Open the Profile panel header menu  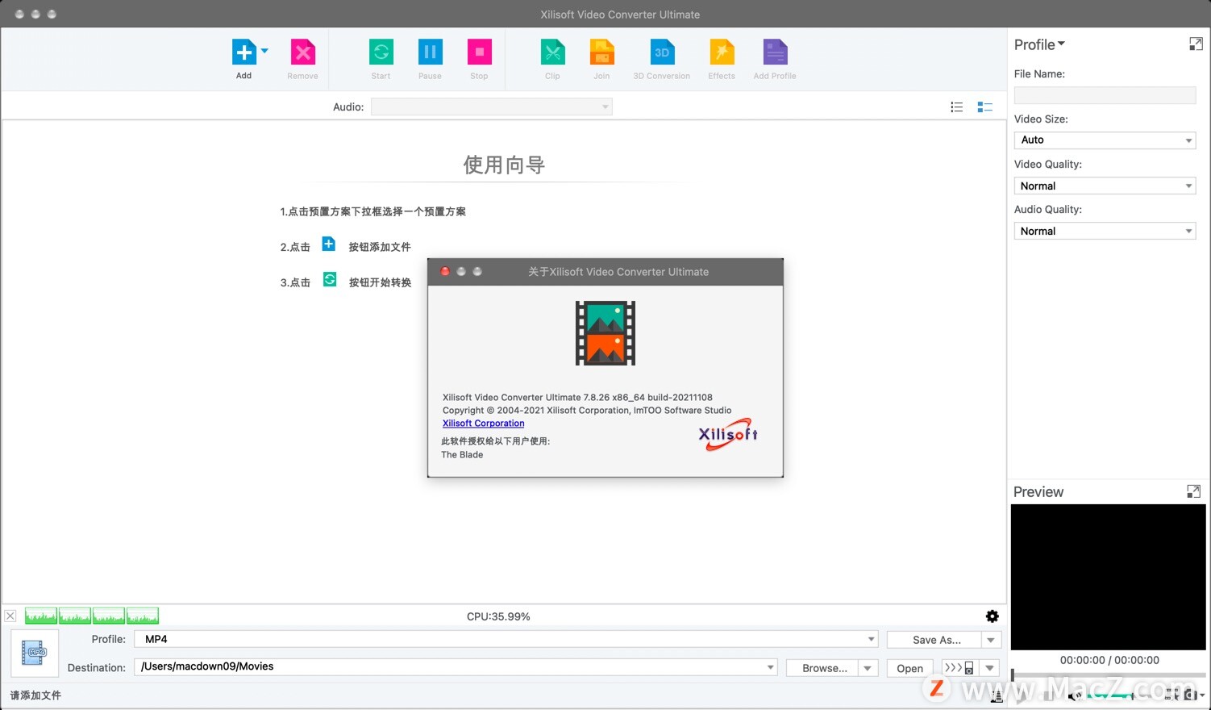(1039, 44)
